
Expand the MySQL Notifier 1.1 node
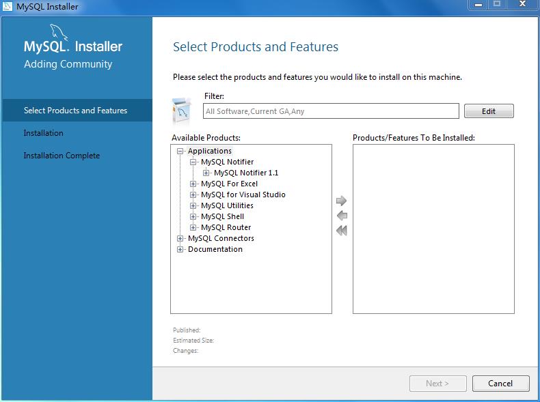point(206,173)
